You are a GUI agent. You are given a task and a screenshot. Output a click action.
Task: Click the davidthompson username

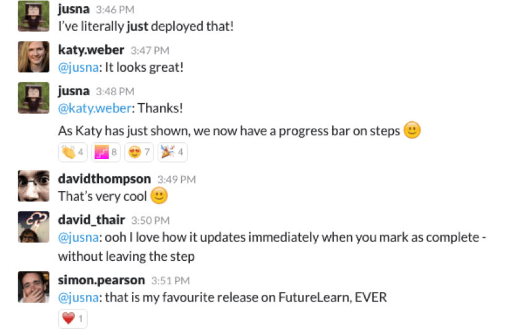(104, 179)
